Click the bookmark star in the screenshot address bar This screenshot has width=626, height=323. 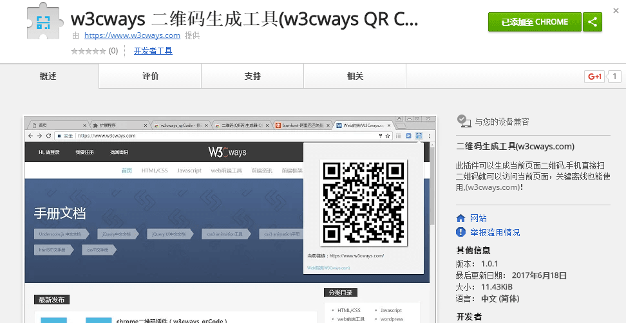(x=387, y=136)
